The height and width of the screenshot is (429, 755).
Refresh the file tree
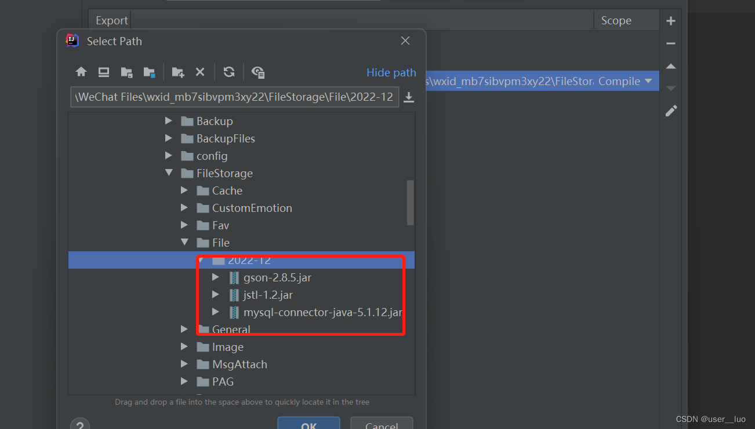(229, 72)
